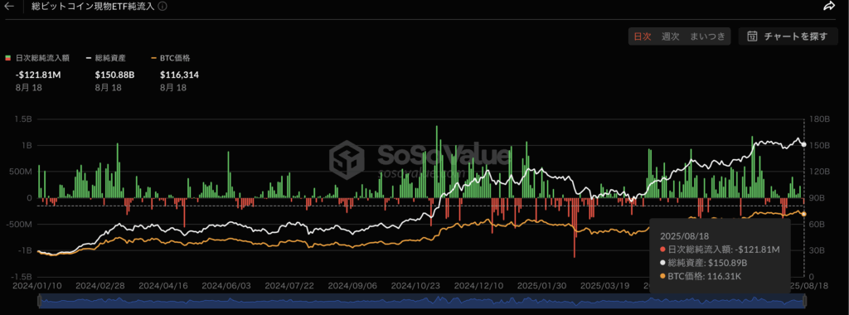849x315 pixels.
Task: Click orange data point on BTC price line end
Action: click(804, 215)
